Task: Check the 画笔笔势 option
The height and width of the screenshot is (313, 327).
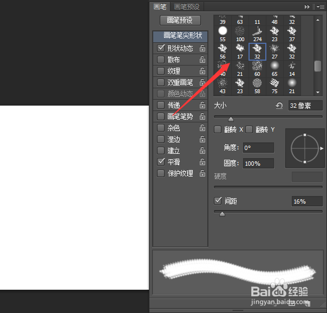Action: [x=161, y=116]
